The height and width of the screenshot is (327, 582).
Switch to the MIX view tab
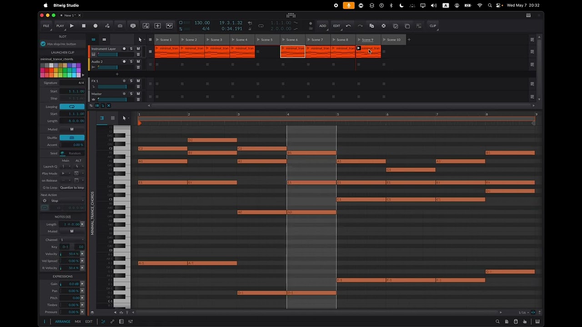pyautogui.click(x=78, y=322)
